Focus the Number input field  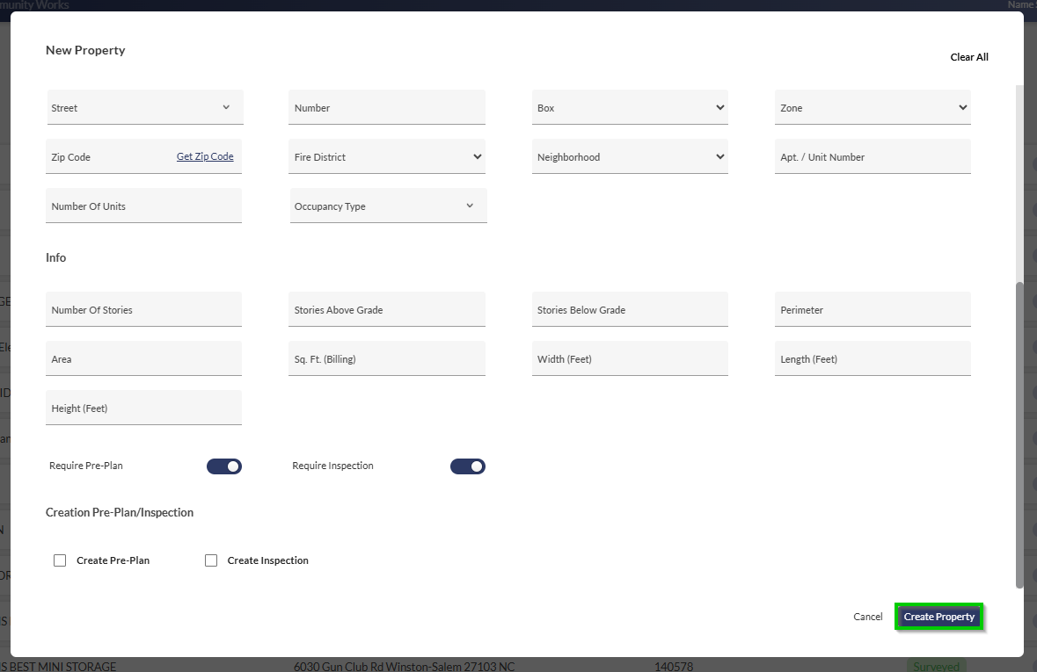click(387, 108)
